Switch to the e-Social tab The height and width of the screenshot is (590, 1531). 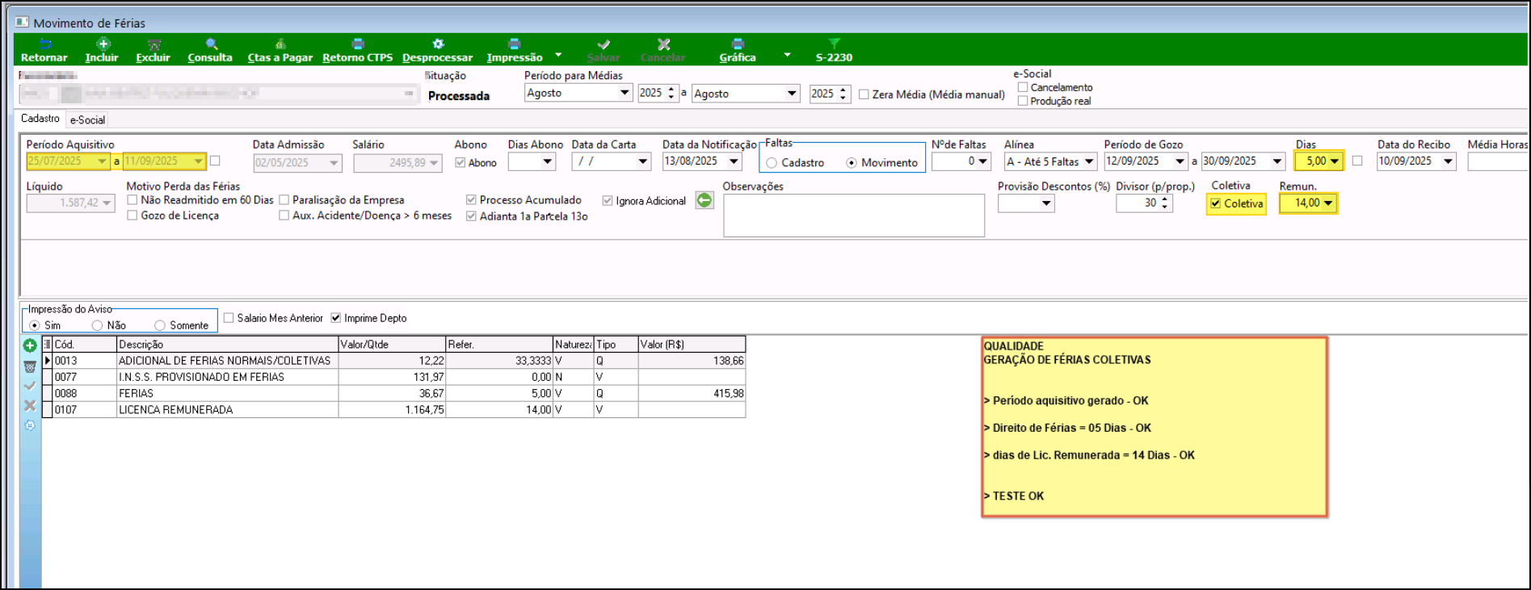(87, 119)
